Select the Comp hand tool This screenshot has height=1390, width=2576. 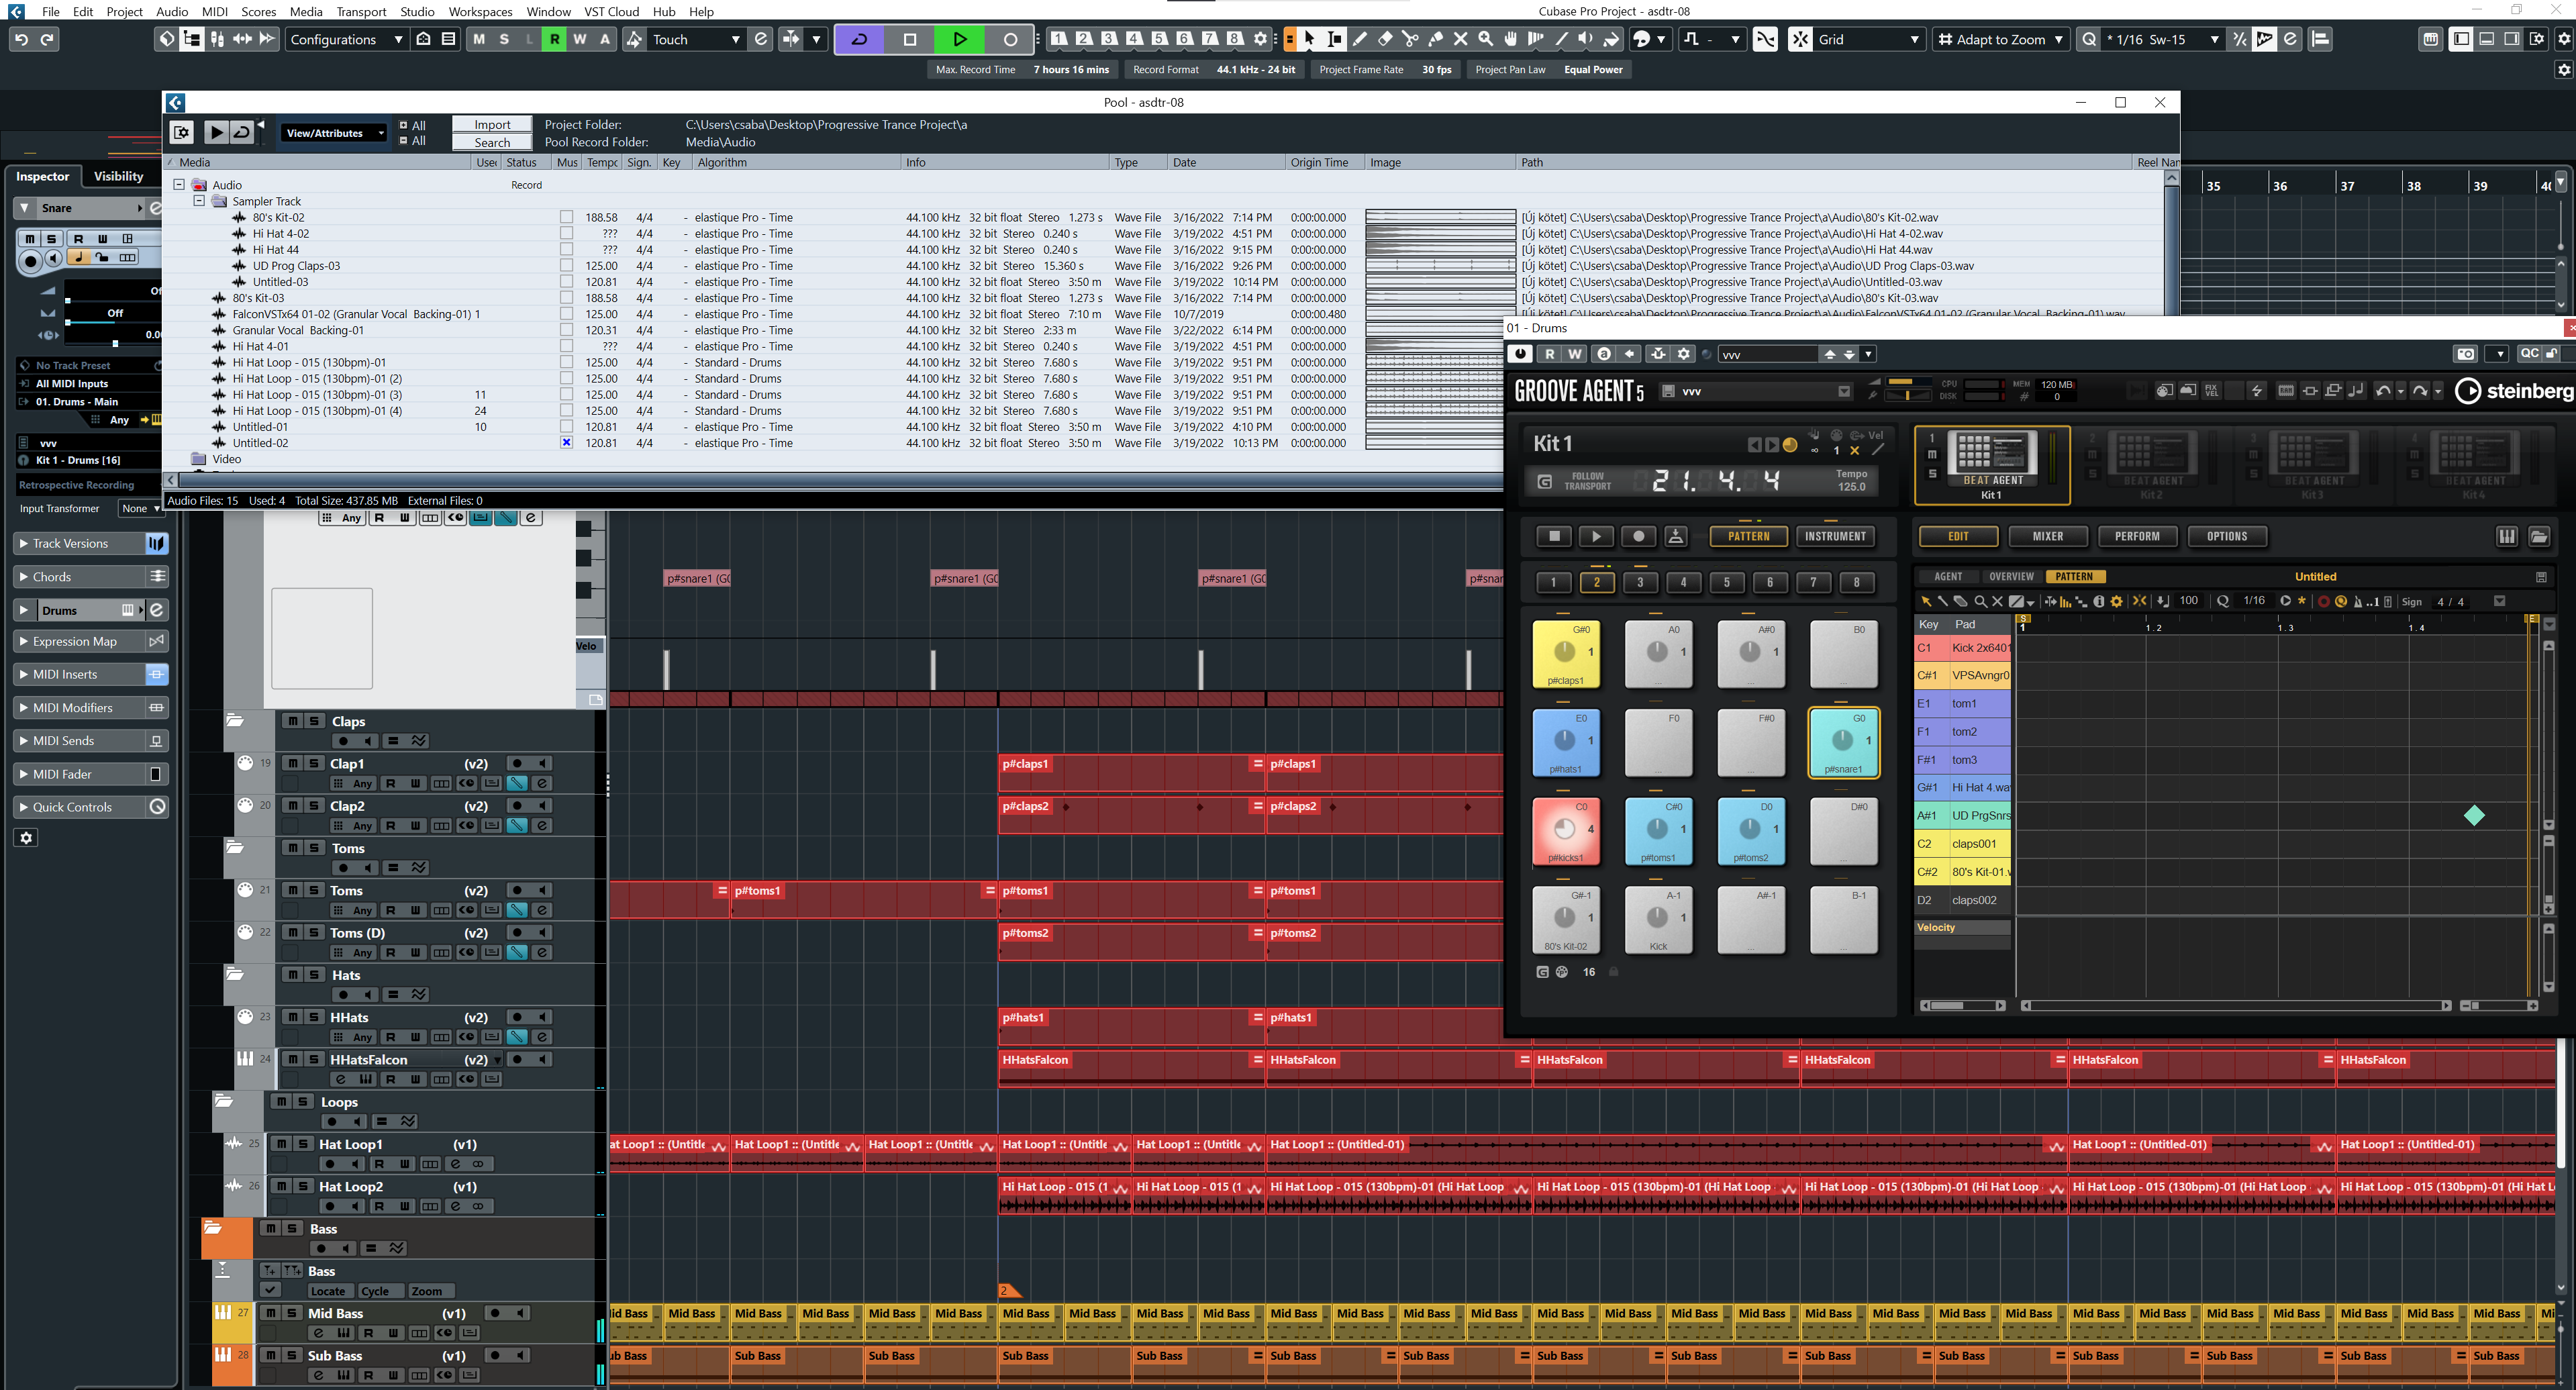click(1511, 39)
